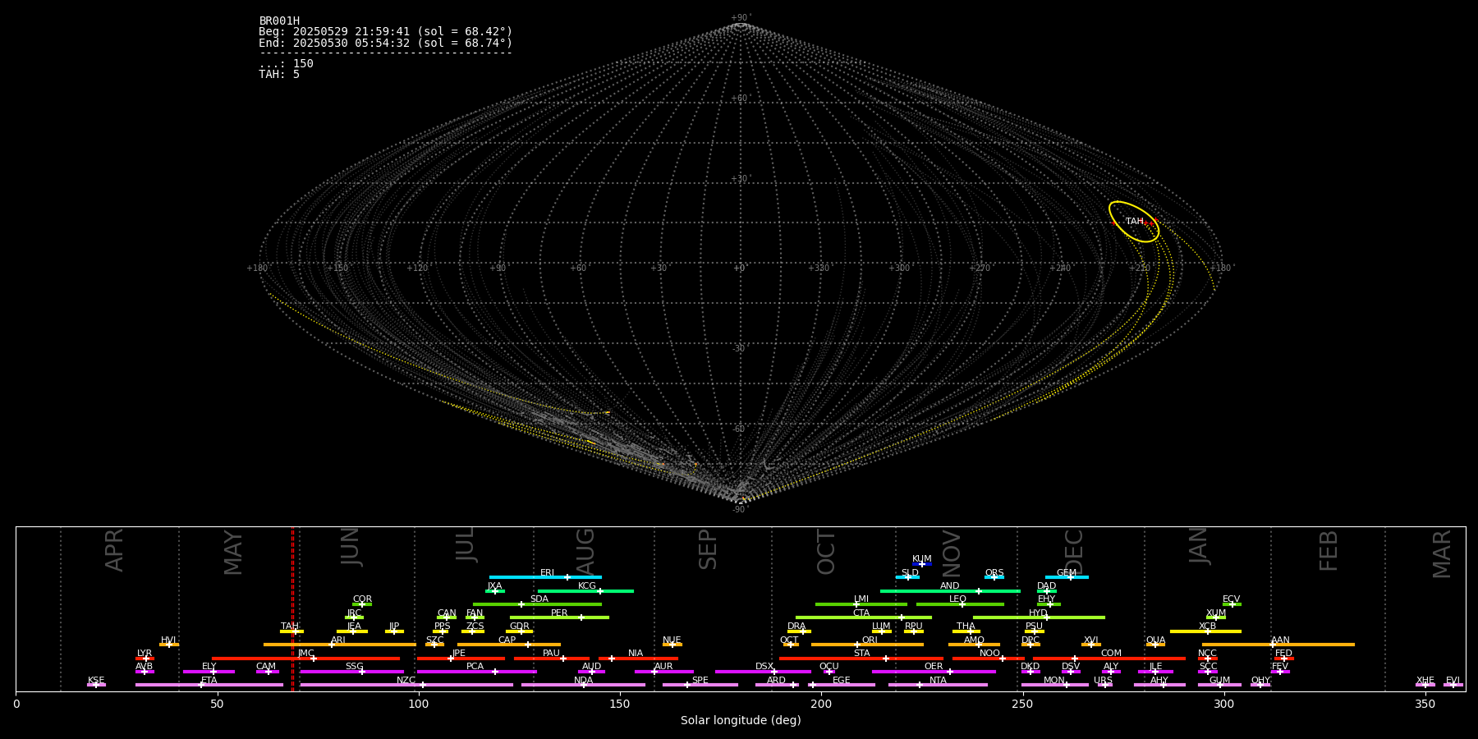Select the COR shower label

click(362, 599)
